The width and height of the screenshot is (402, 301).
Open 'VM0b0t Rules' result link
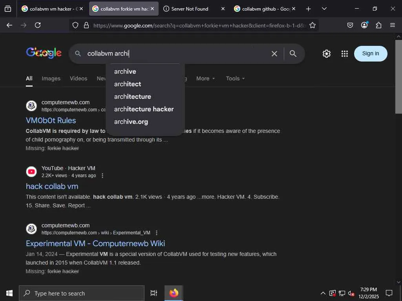[51, 120]
